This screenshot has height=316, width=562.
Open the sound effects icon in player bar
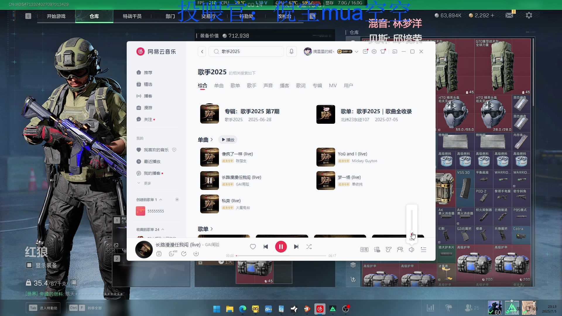(388, 250)
